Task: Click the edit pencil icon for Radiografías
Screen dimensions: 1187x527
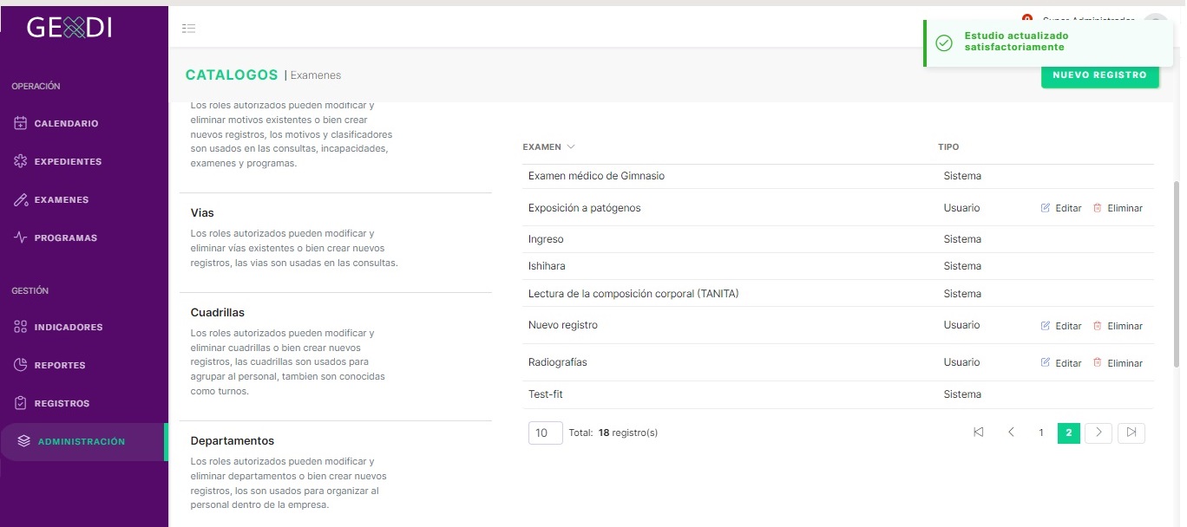Action: click(1046, 363)
